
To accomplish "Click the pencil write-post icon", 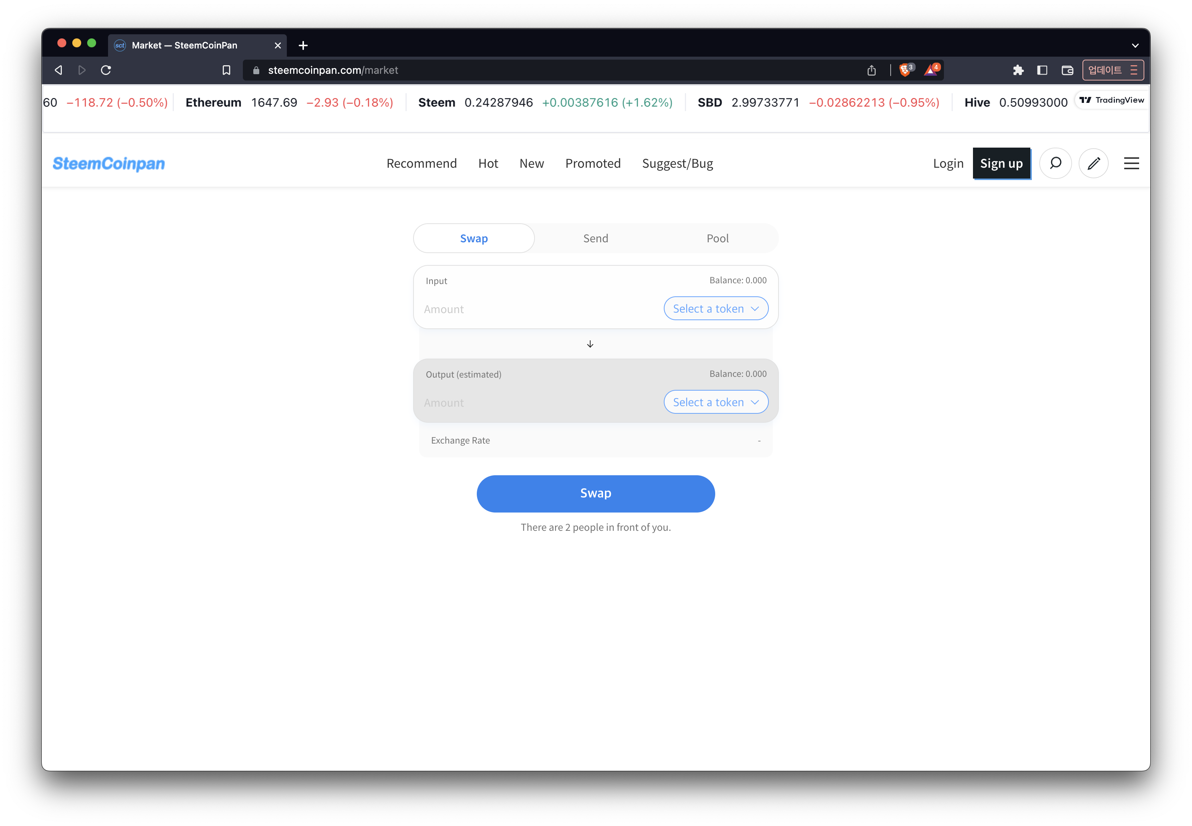I will [x=1093, y=164].
